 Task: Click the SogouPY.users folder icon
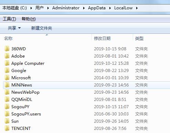click(7, 114)
